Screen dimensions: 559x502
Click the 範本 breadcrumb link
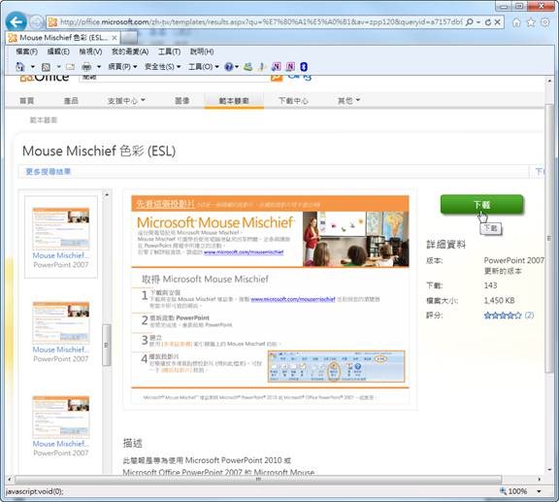click(x=43, y=119)
